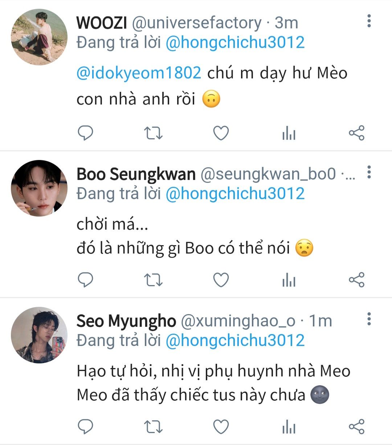Viewport: 392px width, 445px height.
Task: Open the @idokyeom1802 mention link
Action: point(139,73)
